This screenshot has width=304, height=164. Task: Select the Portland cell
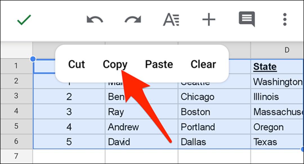click(x=214, y=127)
